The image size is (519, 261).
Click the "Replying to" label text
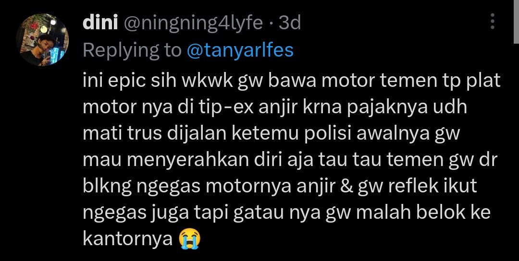pyautogui.click(x=132, y=50)
